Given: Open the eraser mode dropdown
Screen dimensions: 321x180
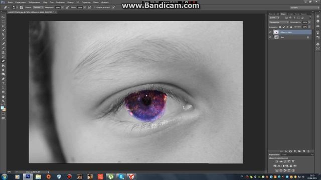Looking at the screenshot, I should pos(38,7).
